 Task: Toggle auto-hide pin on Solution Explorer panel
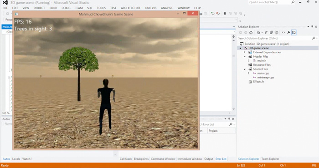tap(312, 27)
